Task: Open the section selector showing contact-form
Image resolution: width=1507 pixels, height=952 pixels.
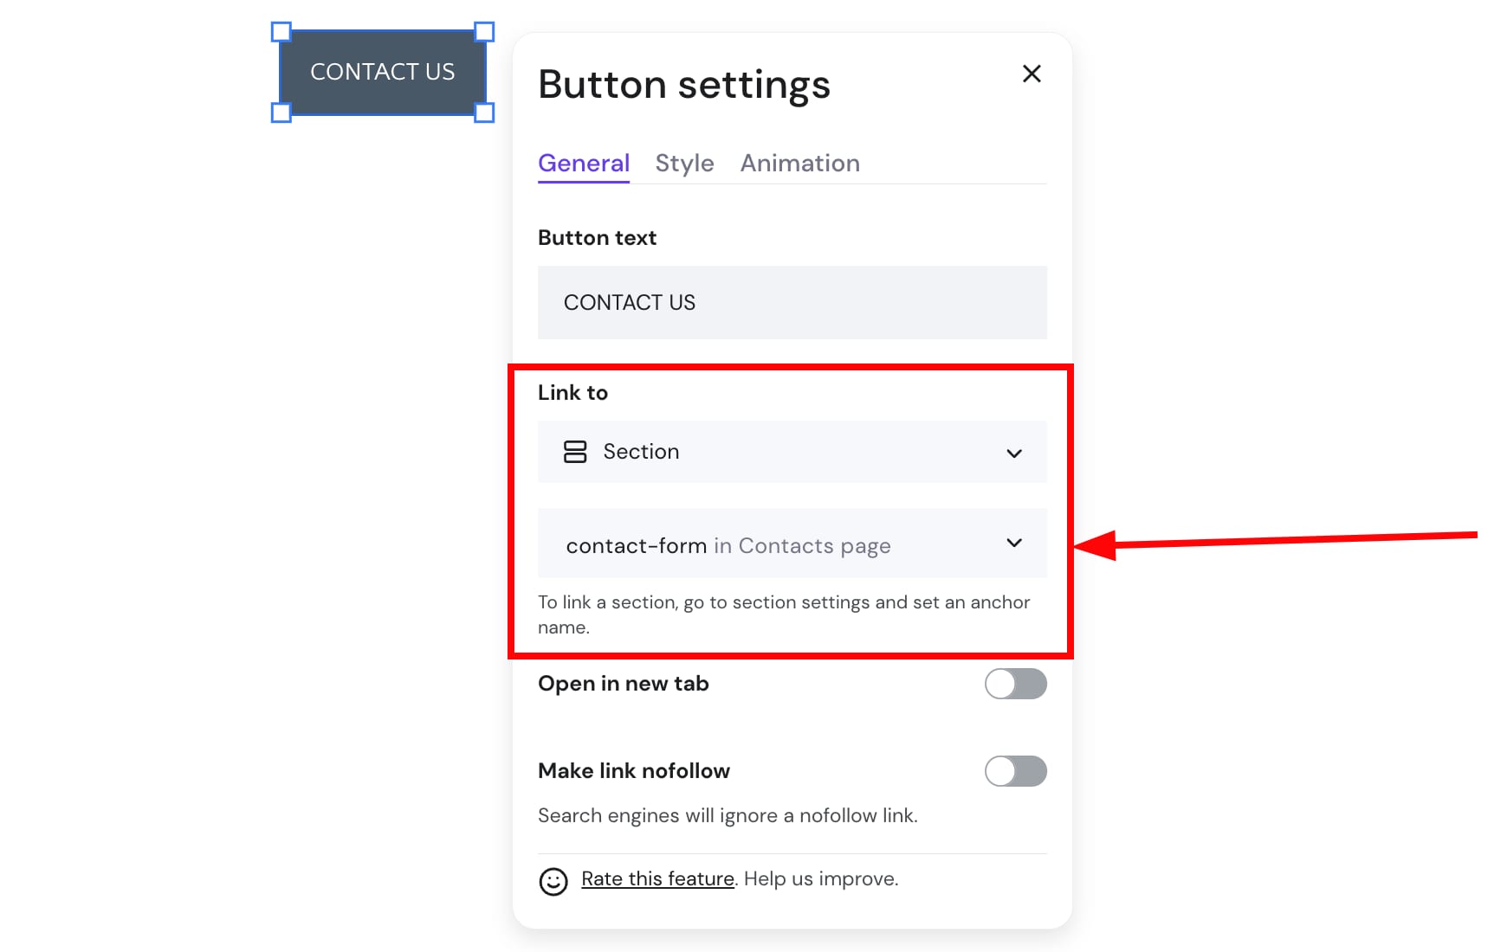Action: coord(792,544)
